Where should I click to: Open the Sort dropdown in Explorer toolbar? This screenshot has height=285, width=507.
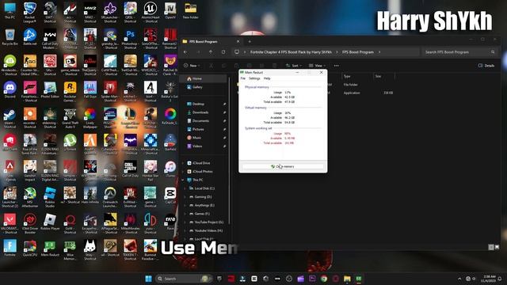[294, 66]
